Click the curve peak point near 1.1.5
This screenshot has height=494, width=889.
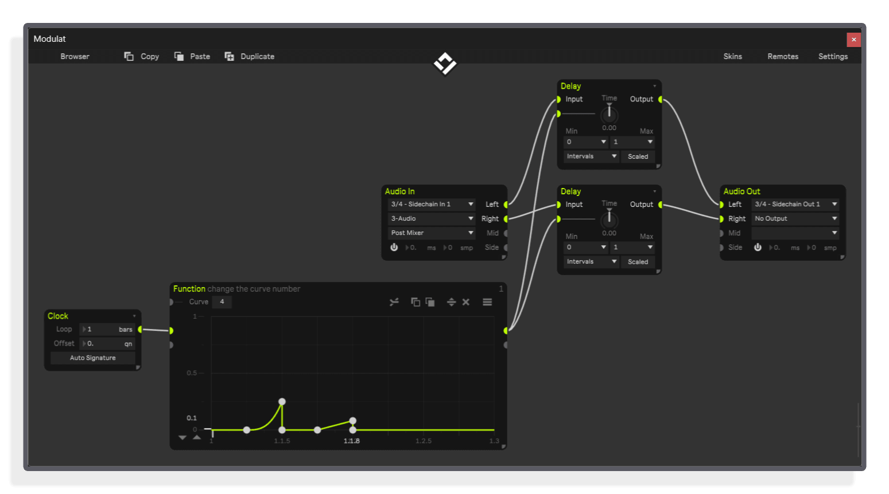(282, 402)
